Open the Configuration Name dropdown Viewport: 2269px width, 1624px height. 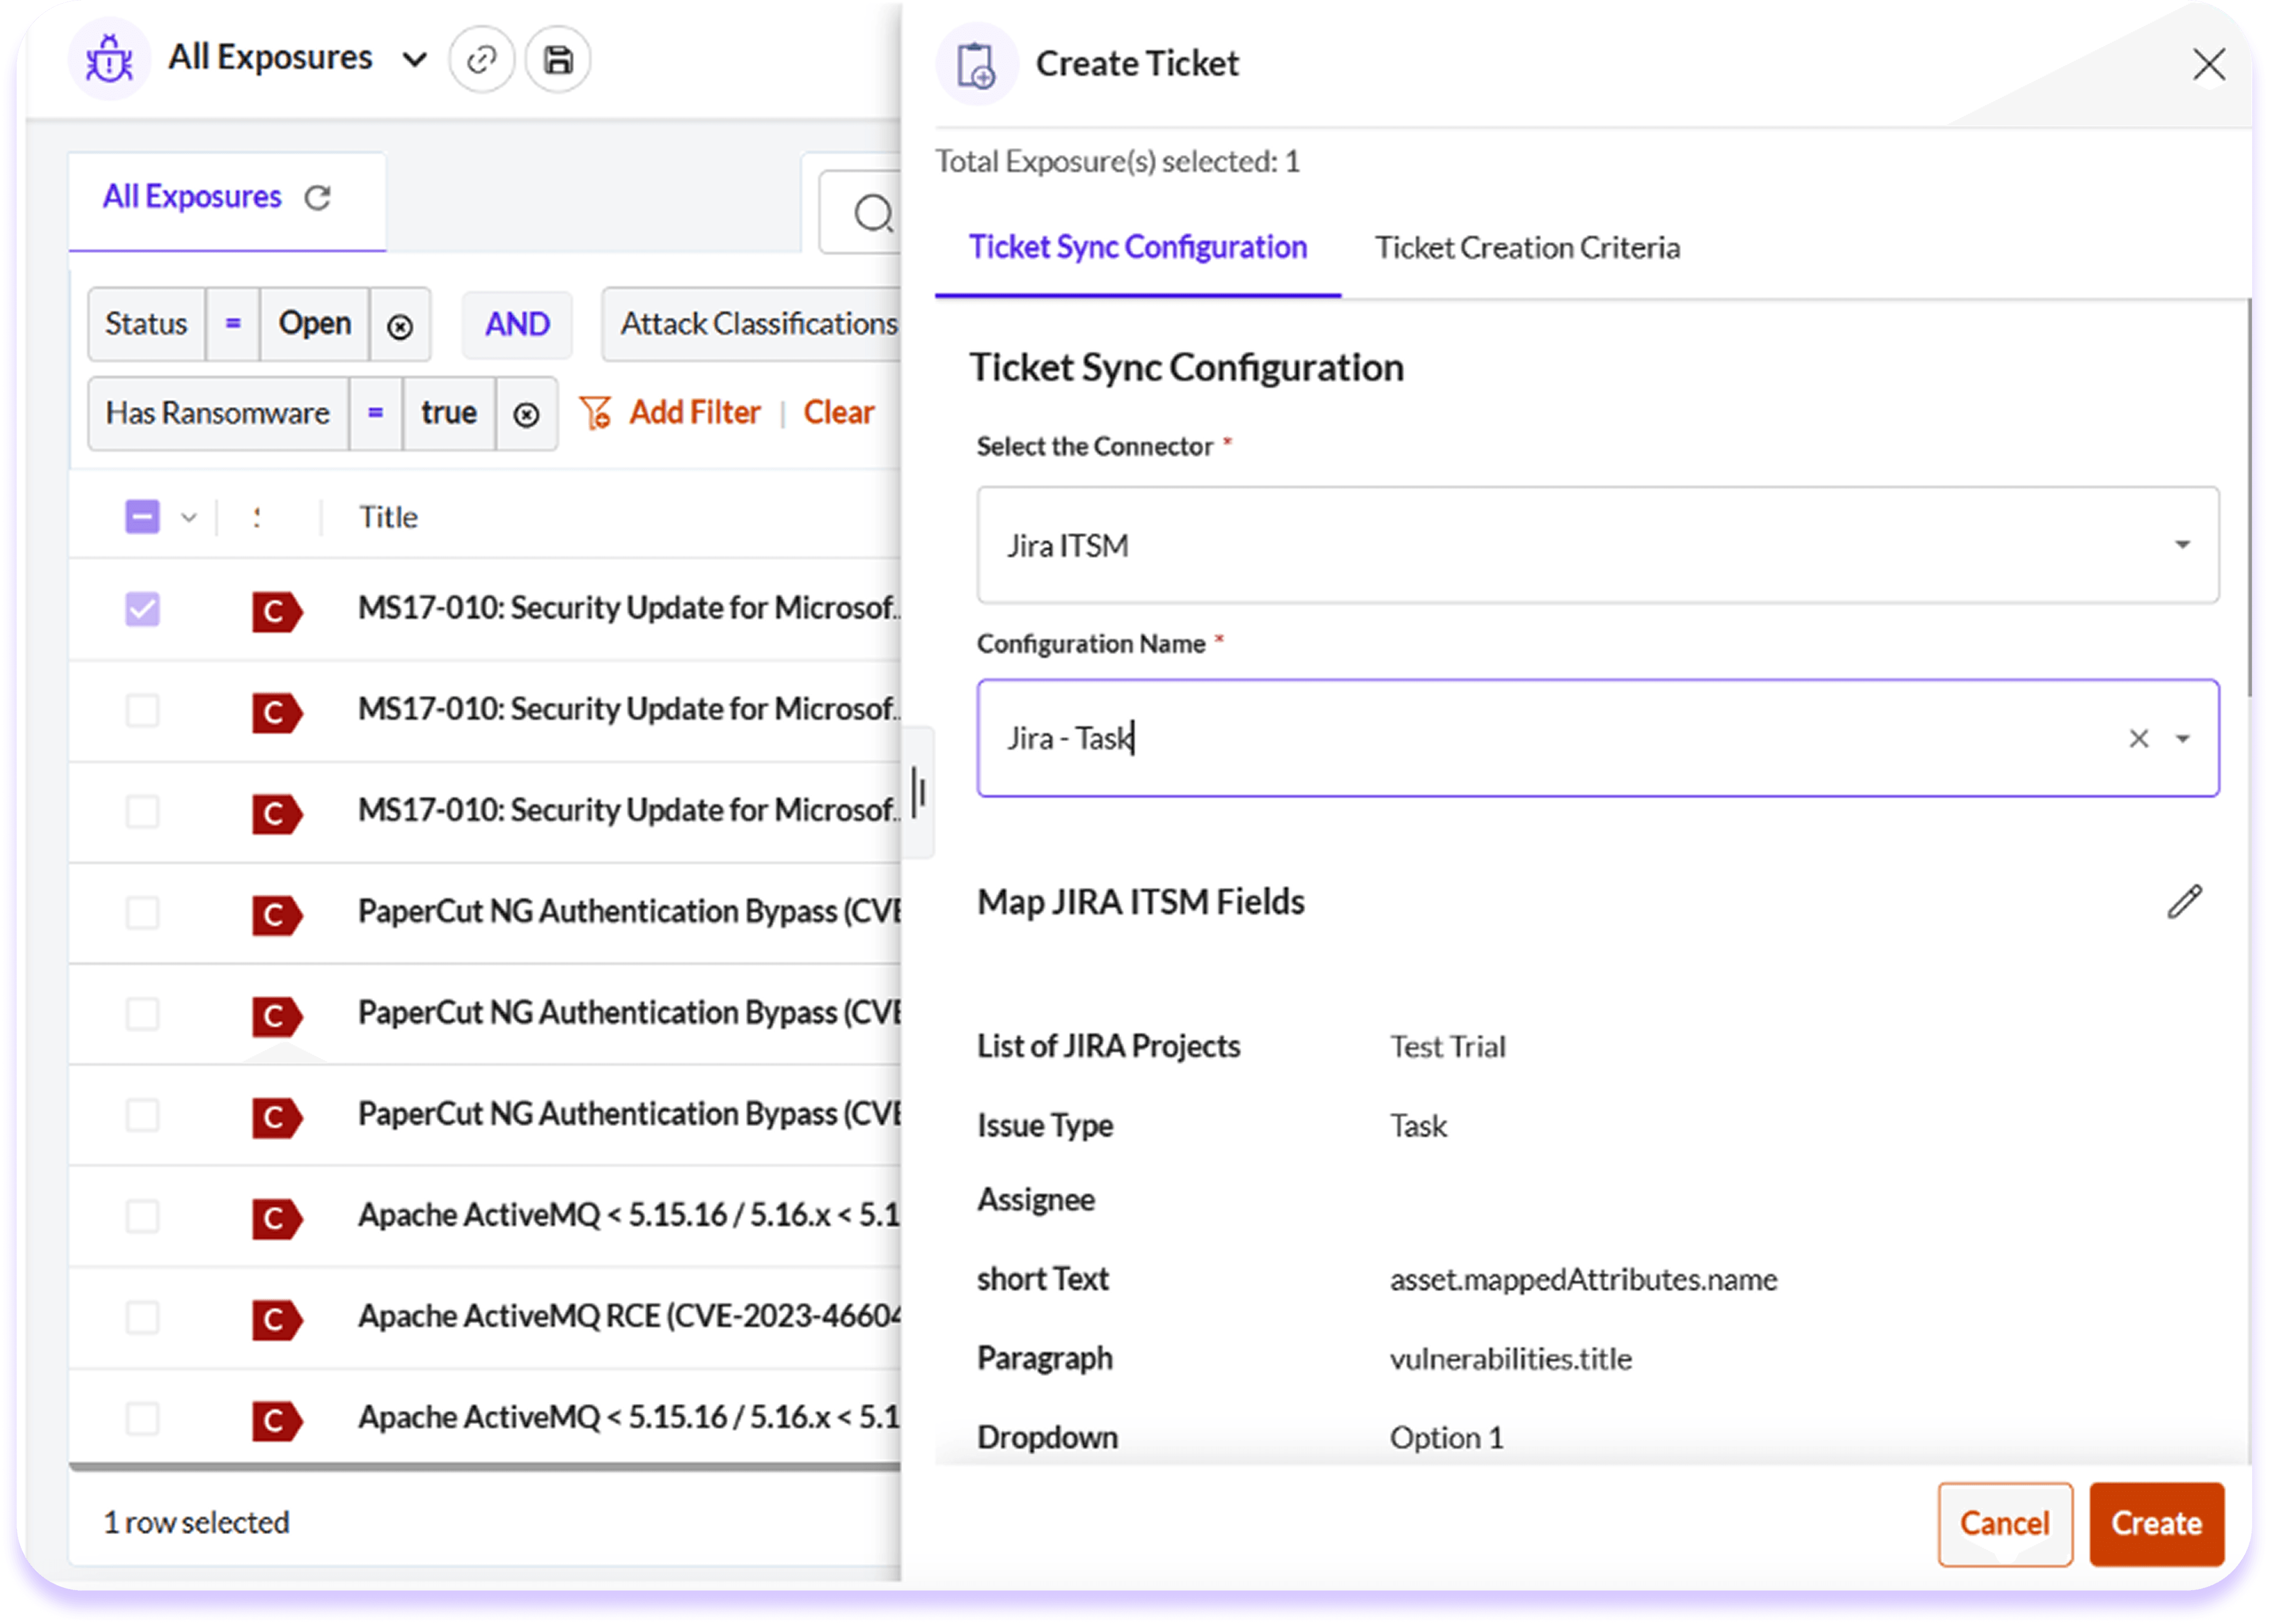pos(2184,738)
